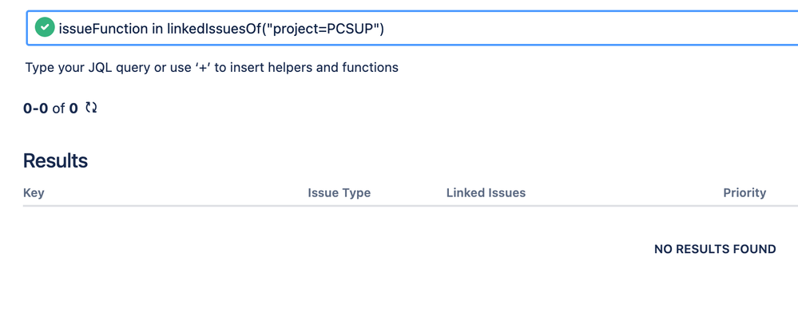The image size is (798, 332).
Task: Click the '+' symbol in the hint text
Action: click(203, 67)
